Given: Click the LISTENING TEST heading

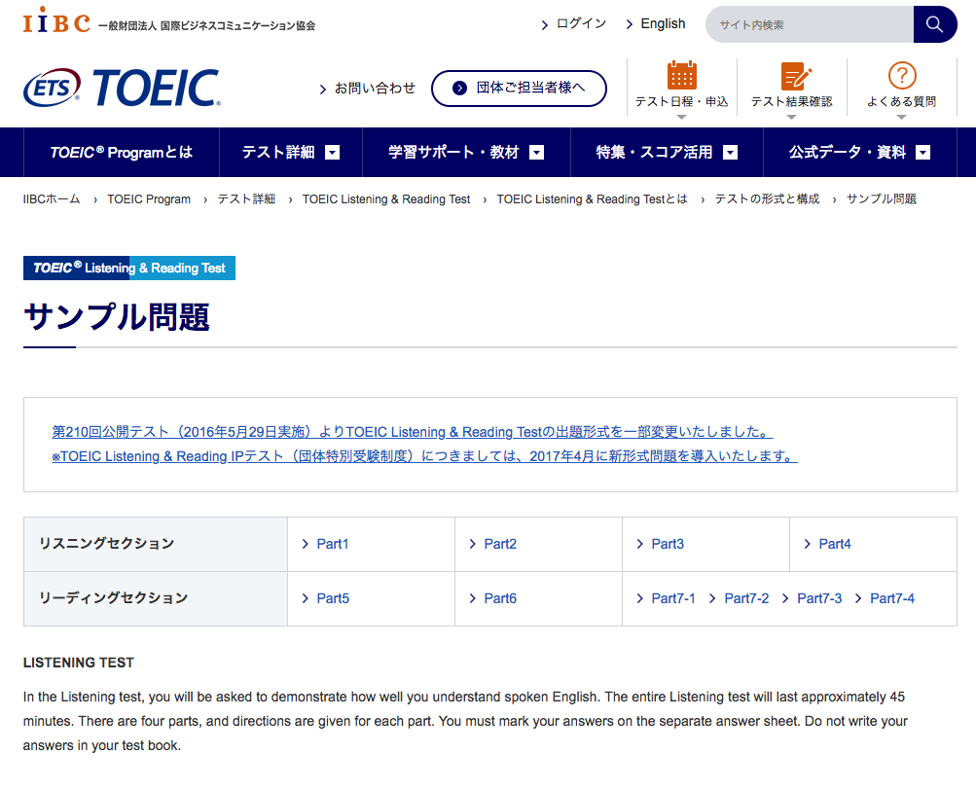Looking at the screenshot, I should [x=79, y=663].
